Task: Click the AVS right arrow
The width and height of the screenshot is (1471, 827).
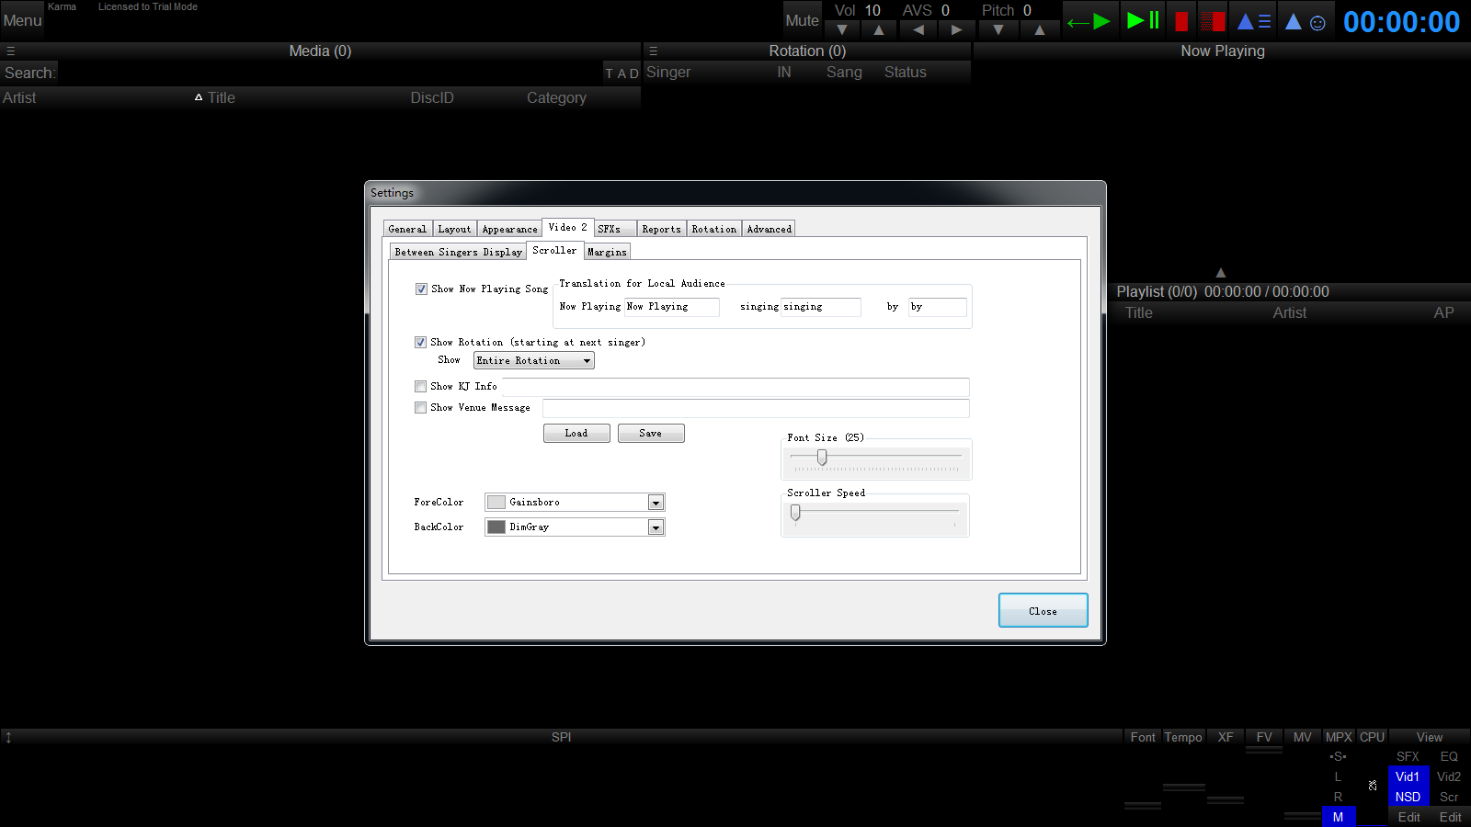Action: coord(956,30)
